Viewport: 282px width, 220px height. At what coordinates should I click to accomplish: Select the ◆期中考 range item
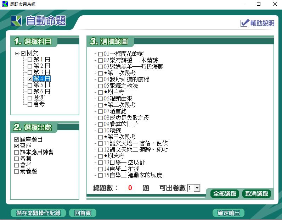pyautogui.click(x=101, y=92)
